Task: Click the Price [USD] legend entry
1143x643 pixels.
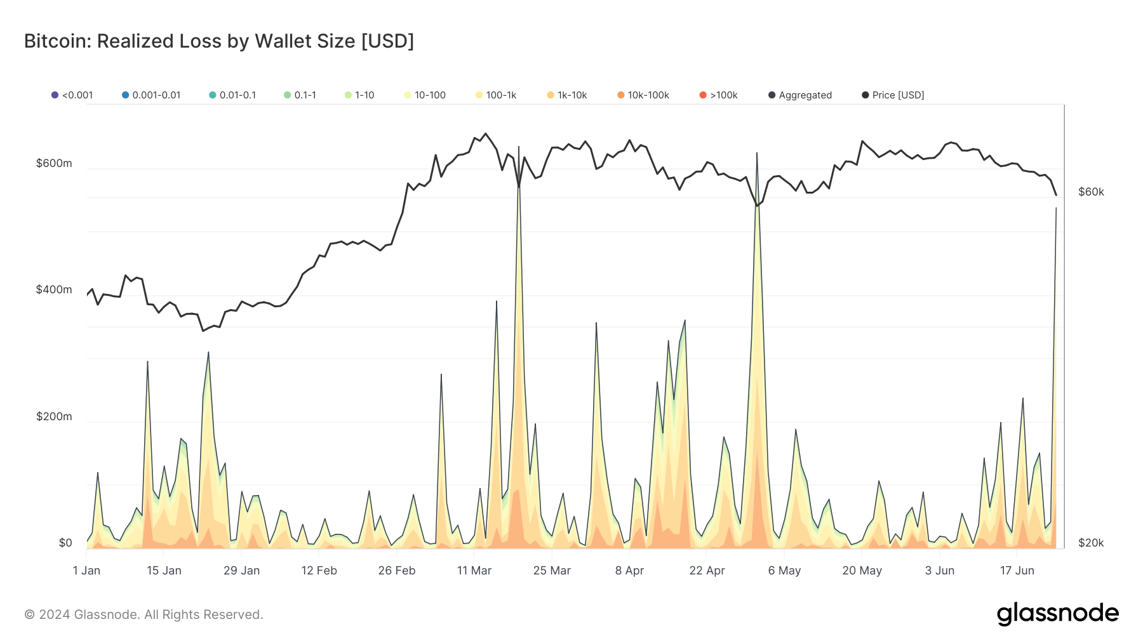Action: click(x=893, y=95)
